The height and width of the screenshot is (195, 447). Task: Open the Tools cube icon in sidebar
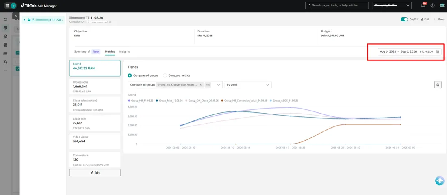point(5,36)
